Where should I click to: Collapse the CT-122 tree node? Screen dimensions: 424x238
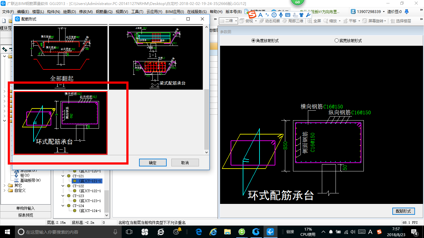coord(63,186)
